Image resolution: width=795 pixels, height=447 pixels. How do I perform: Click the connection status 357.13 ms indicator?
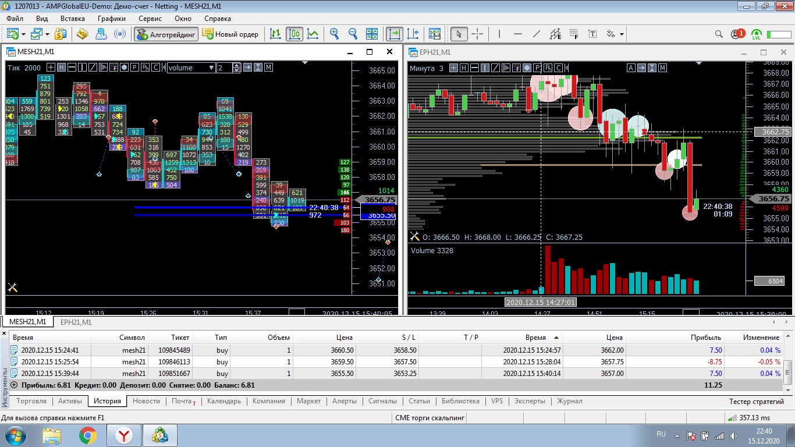point(748,417)
